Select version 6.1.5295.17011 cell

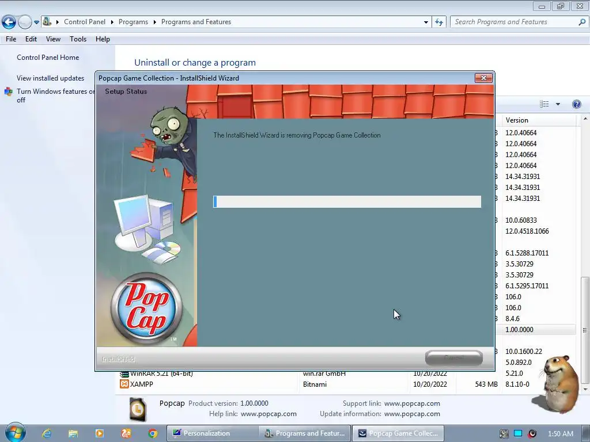527,285
